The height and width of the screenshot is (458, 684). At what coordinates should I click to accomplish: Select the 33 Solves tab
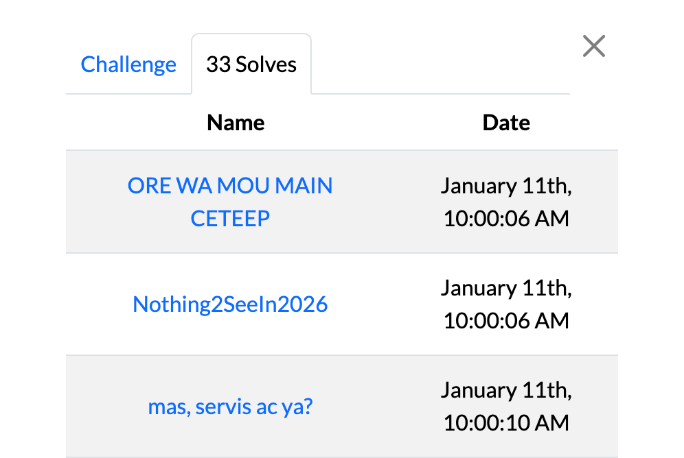coord(251,64)
